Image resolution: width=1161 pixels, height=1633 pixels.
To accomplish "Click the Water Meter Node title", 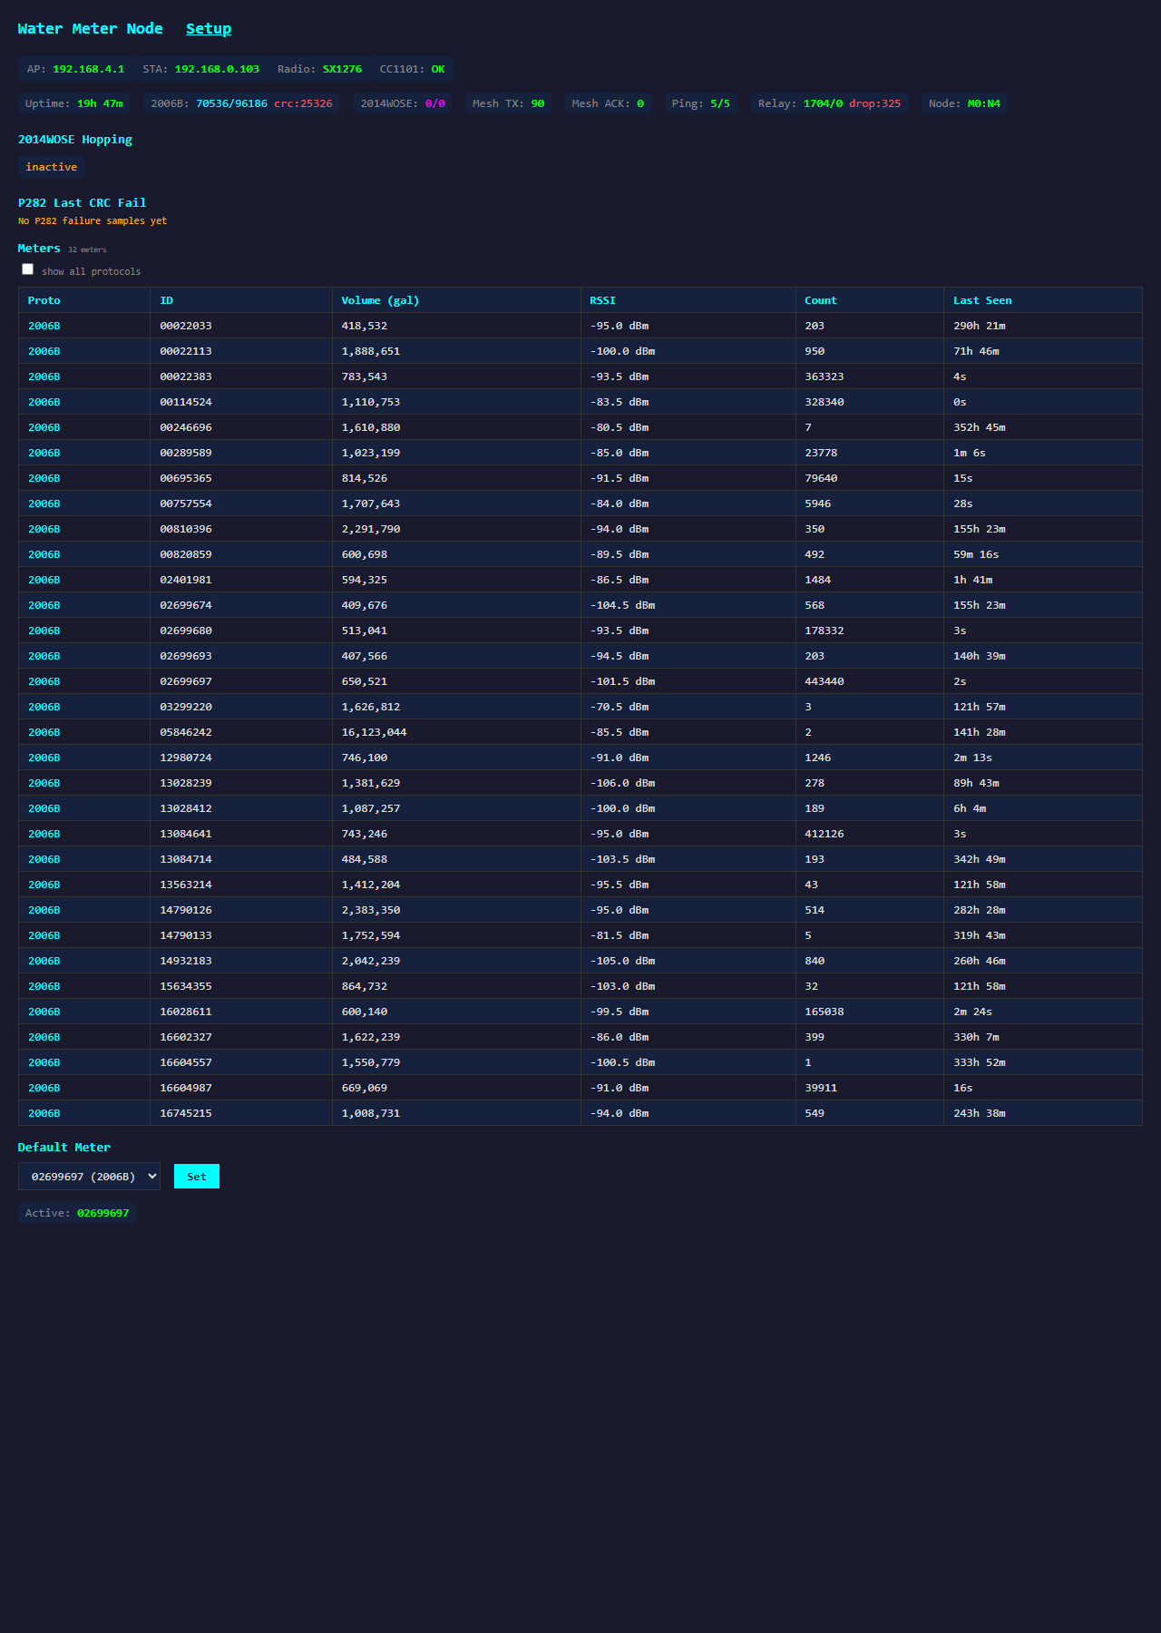I will click(91, 29).
